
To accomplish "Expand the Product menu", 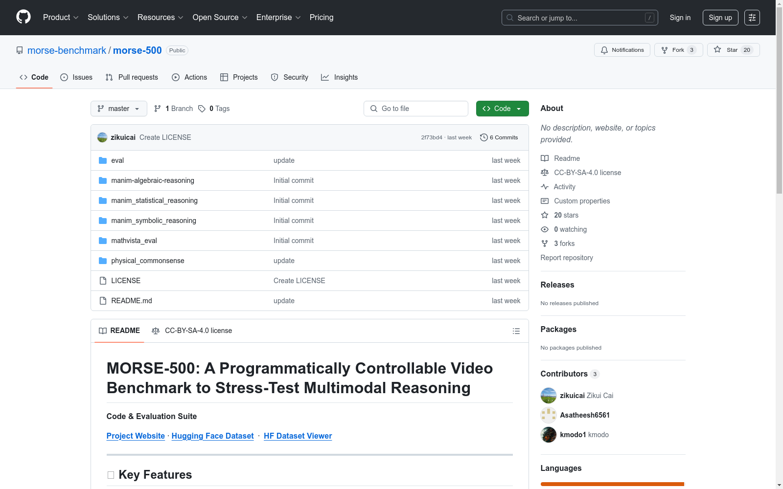I will click(x=61, y=18).
